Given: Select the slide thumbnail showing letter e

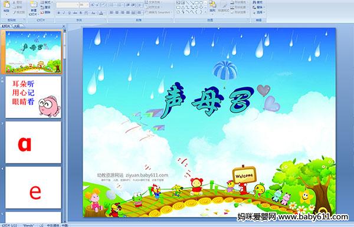Looking at the screenshot, I should click(34, 187).
